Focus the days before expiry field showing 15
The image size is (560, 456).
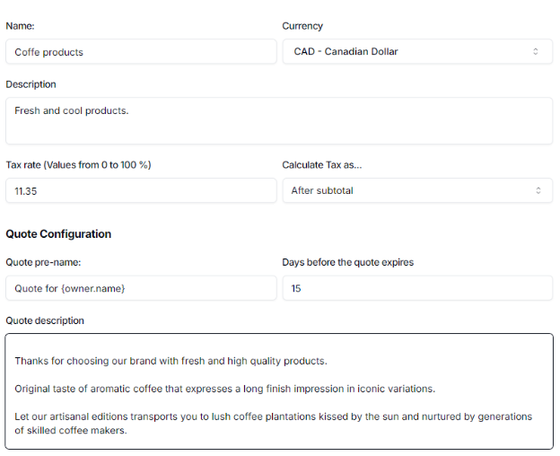click(417, 288)
